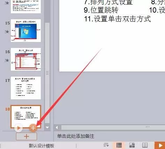Click text '7.排列方式设置' on slide
This screenshot has height=149, width=165.
[108, 2]
